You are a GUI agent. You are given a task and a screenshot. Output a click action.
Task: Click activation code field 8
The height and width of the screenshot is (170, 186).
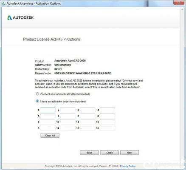[x=107, y=116]
